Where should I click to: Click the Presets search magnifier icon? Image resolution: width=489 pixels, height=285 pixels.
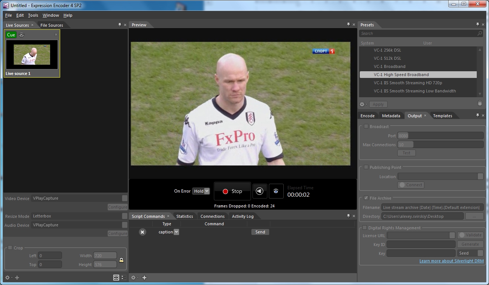coord(480,33)
